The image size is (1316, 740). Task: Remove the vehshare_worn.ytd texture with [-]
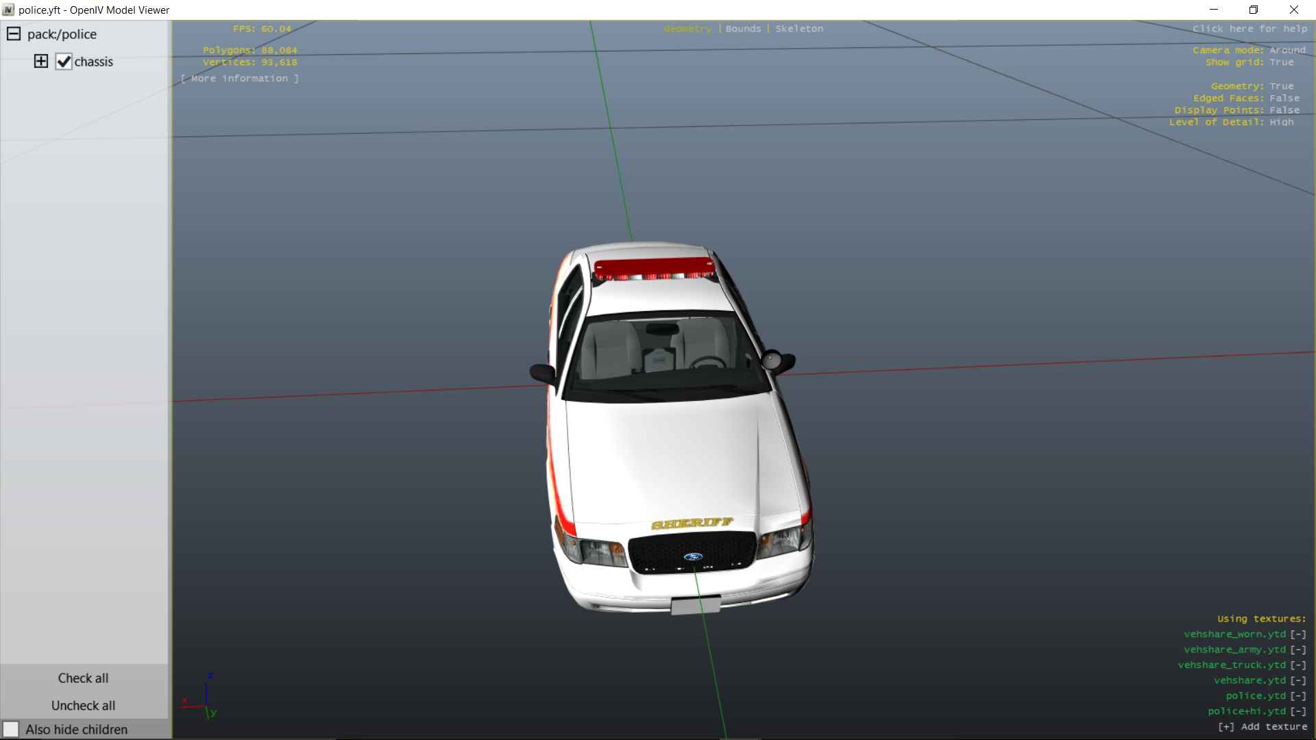(1298, 634)
